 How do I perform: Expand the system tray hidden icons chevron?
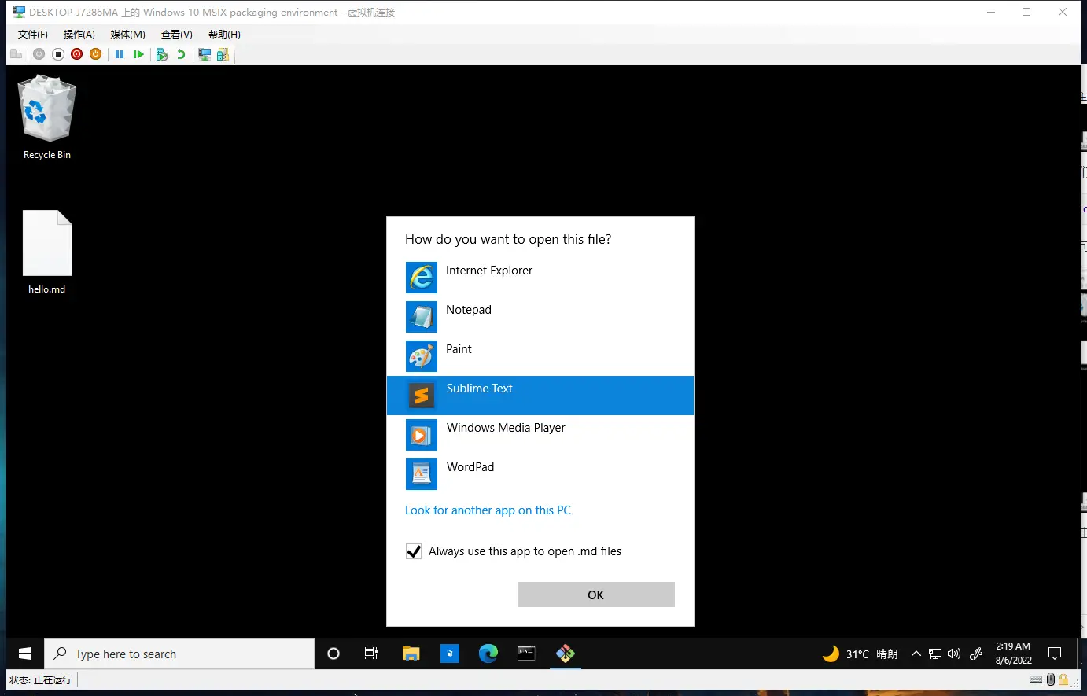(916, 654)
